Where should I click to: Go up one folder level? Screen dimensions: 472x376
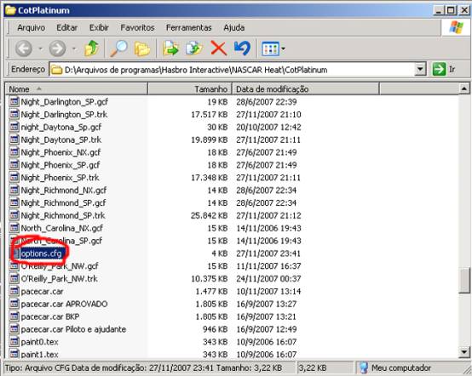coord(91,48)
